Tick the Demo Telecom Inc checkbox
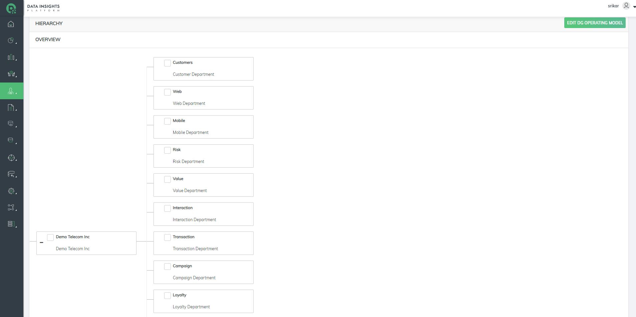 click(x=50, y=237)
